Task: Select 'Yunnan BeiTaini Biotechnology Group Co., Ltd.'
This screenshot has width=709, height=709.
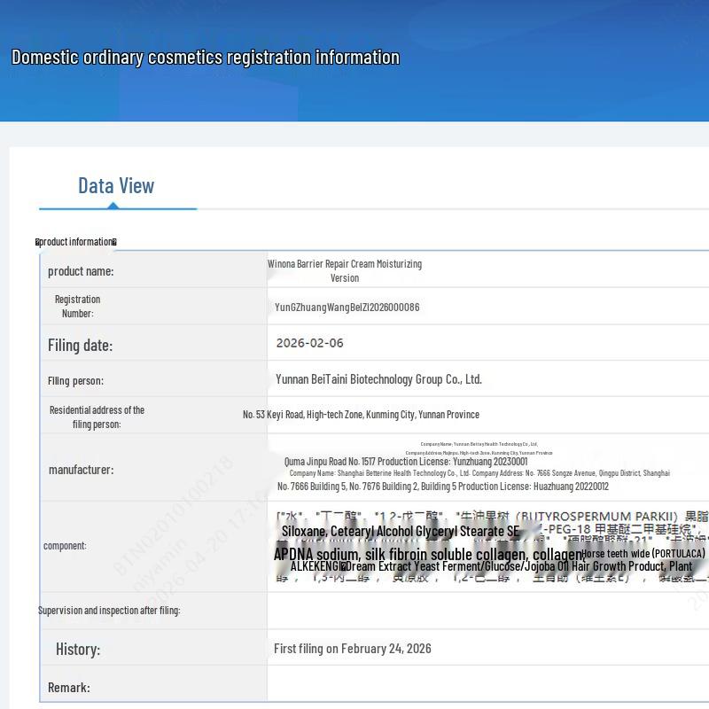Action: click(379, 379)
